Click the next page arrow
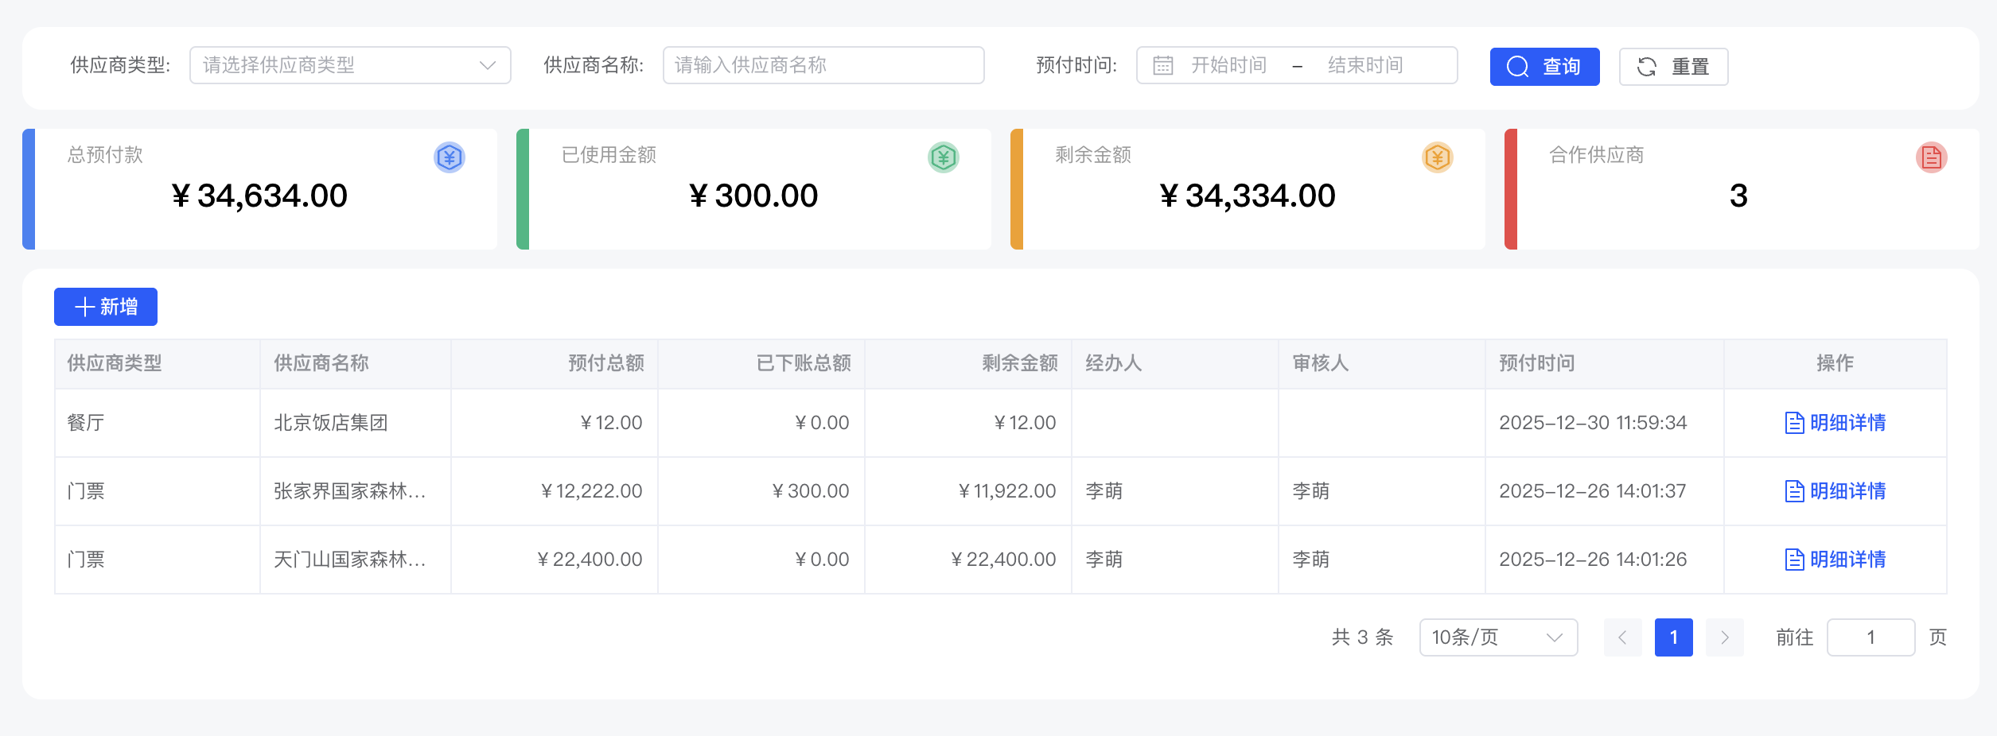This screenshot has width=1997, height=736. tap(1725, 637)
